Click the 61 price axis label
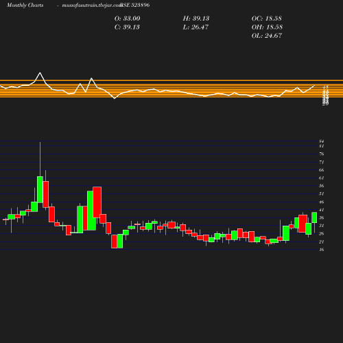Image resolution: width=343 pixels, height=343 pixels. coord(322,178)
